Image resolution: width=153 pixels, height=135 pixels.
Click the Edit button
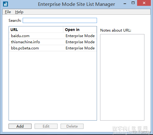(x=46, y=126)
